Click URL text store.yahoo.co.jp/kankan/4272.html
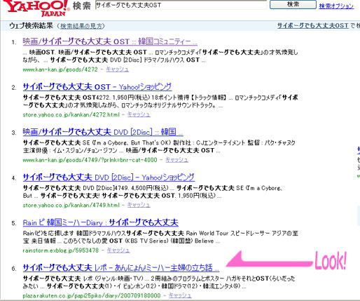The image size is (360, 301). pos(71,115)
